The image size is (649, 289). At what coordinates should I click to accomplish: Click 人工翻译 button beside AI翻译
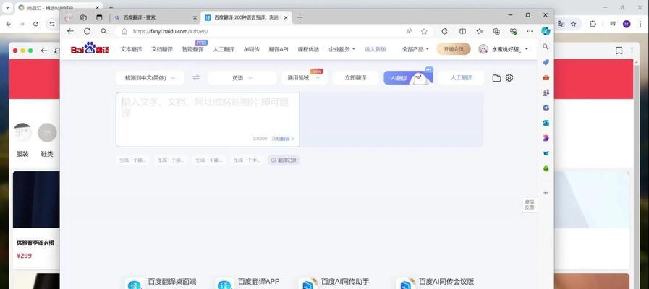461,78
